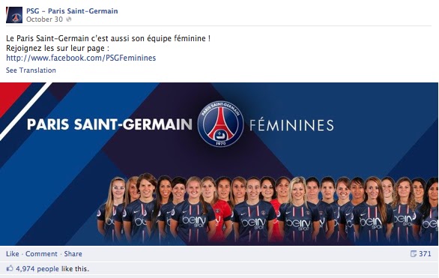The image size is (439, 278).
Task: Click the public globe privacy icon
Action: tap(69, 19)
